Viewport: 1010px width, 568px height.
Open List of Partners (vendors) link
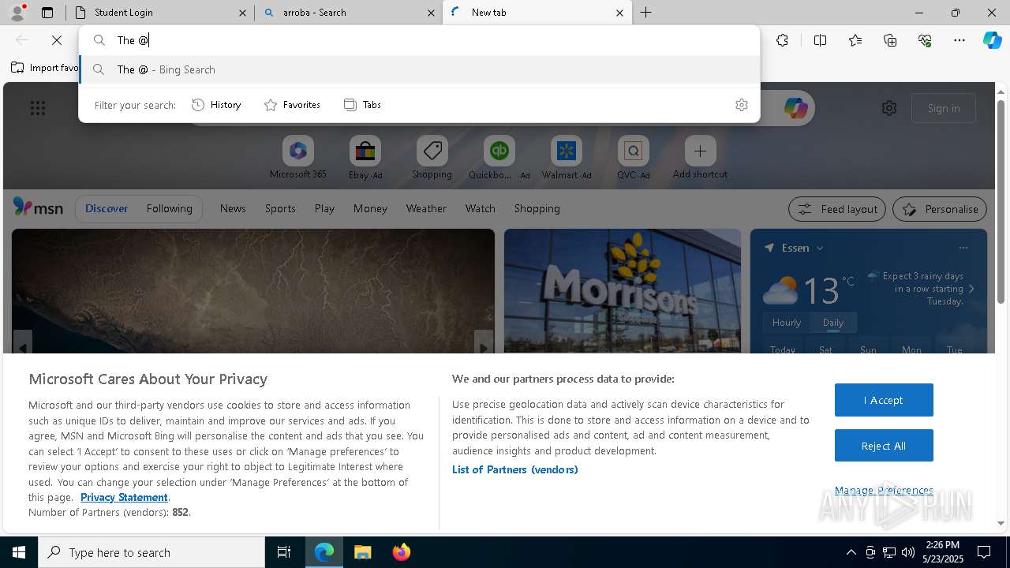tap(515, 469)
